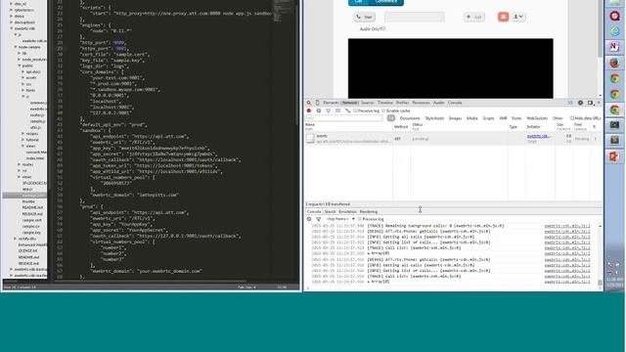Screen dimensions: 626x352
Task: Open the Search tab in console drawer
Action: 331,211
